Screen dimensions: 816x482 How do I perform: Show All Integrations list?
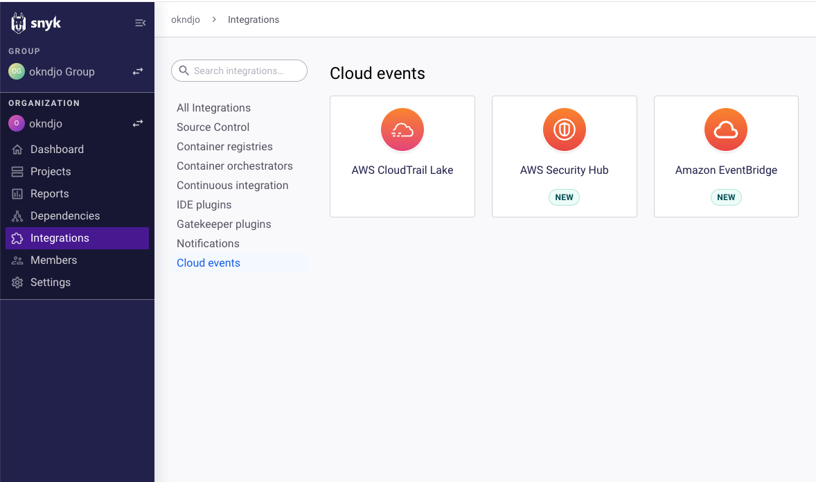point(213,108)
